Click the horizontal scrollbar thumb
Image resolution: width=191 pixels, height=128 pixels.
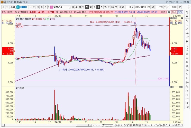coord(82,125)
